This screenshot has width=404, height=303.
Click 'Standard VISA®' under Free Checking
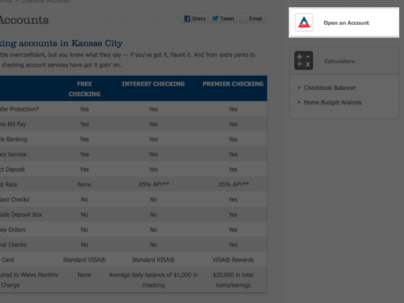84,259
